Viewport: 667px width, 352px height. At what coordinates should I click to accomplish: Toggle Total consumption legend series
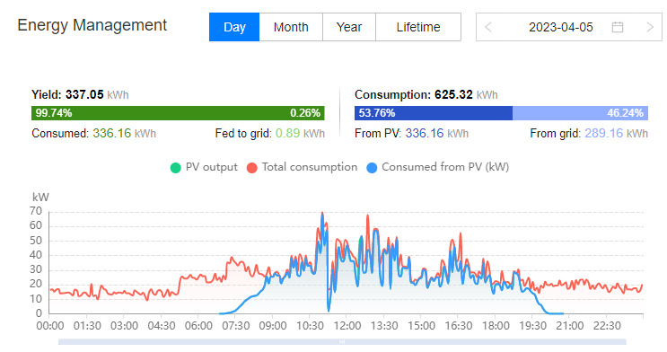coord(302,167)
